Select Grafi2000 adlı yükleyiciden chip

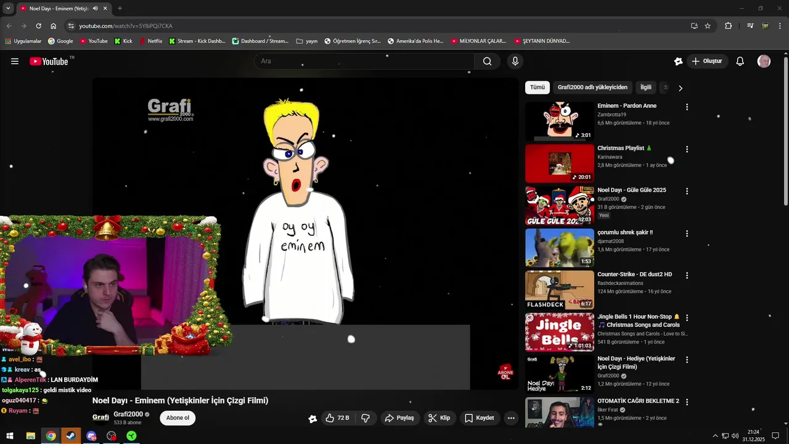(x=592, y=88)
